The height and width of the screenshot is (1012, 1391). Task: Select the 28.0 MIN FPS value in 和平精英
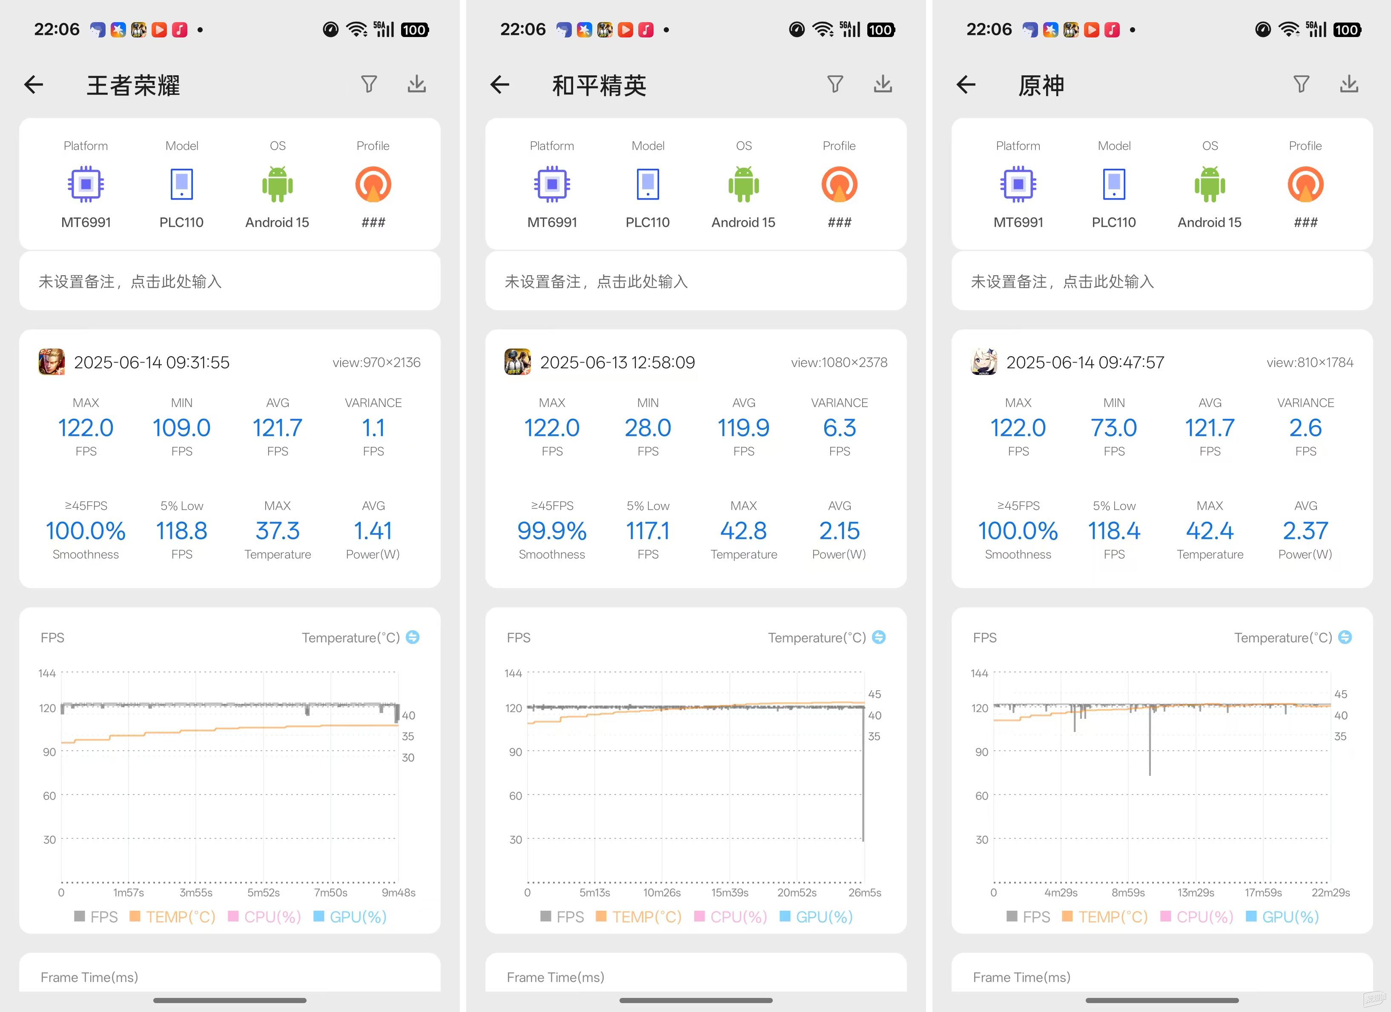(648, 427)
